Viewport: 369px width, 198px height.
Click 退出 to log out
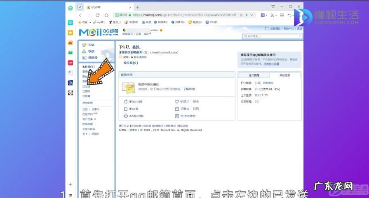pyautogui.click(x=299, y=29)
